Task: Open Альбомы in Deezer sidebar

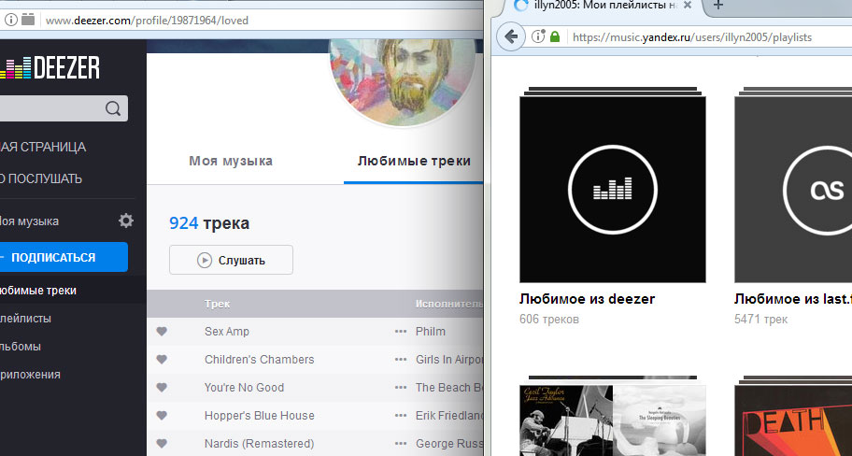Action: point(21,347)
